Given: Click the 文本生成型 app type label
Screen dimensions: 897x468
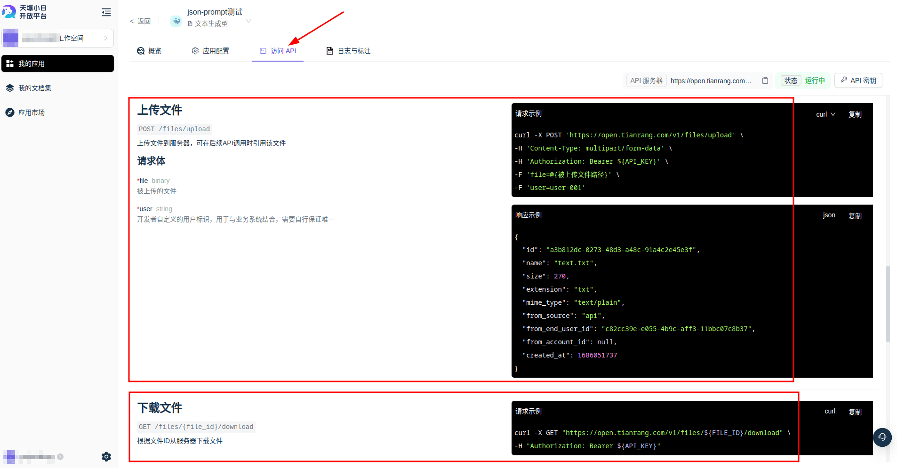Looking at the screenshot, I should [x=208, y=24].
